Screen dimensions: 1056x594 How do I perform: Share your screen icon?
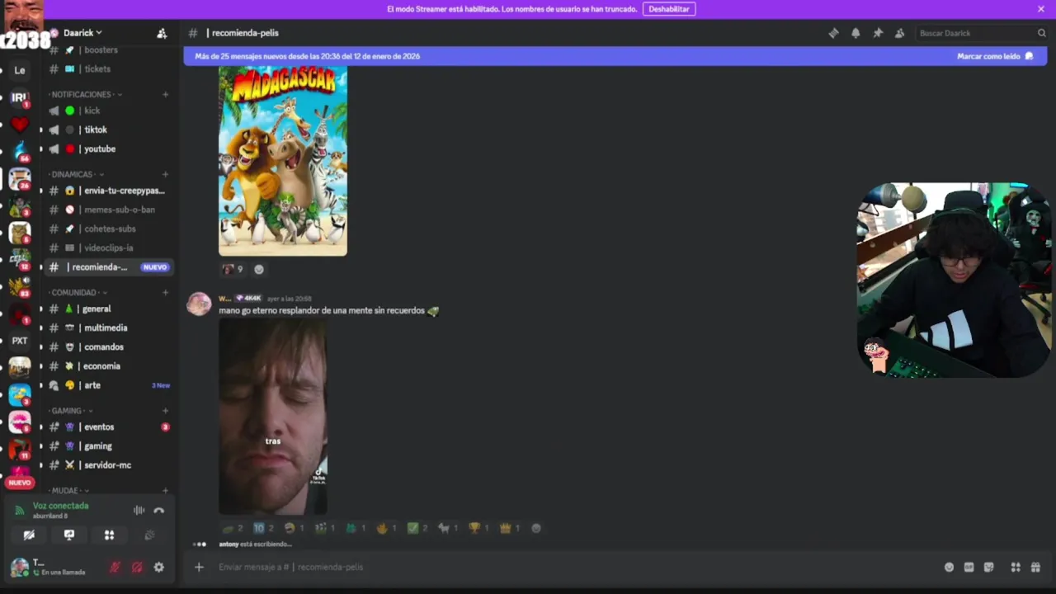click(x=68, y=535)
